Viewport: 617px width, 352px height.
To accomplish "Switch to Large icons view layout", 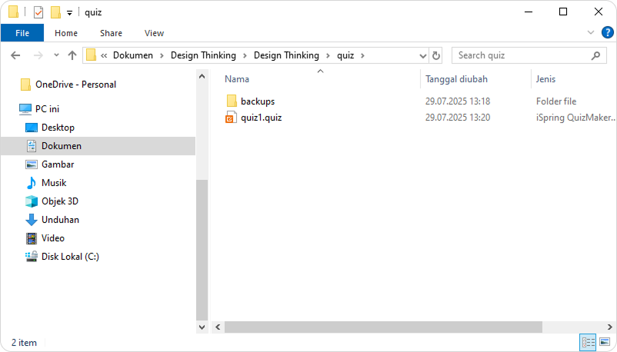I will 605,342.
